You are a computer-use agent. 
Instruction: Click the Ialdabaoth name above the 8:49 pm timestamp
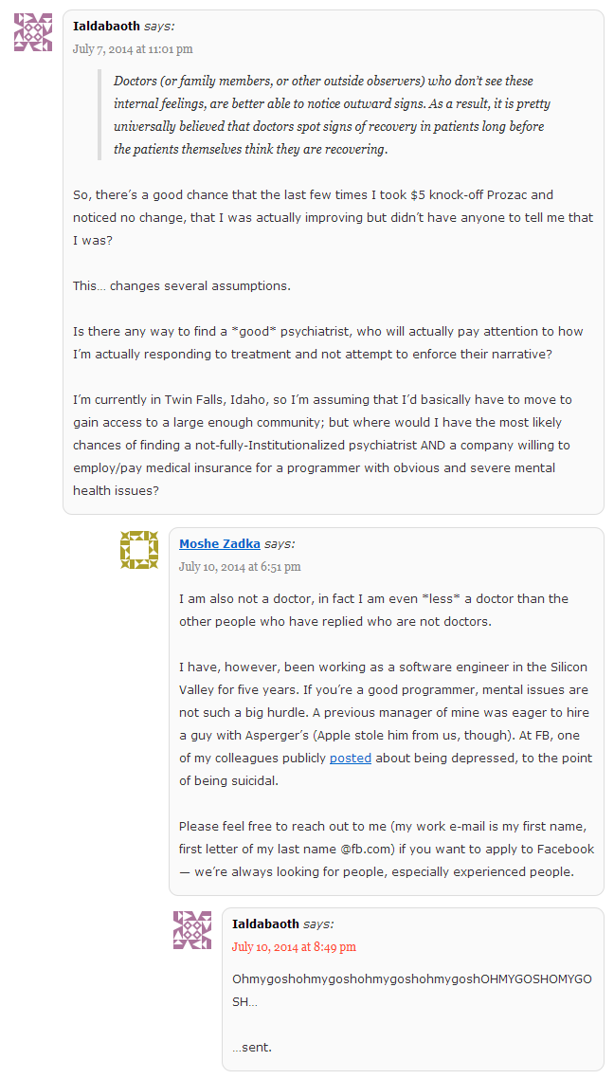tap(265, 924)
